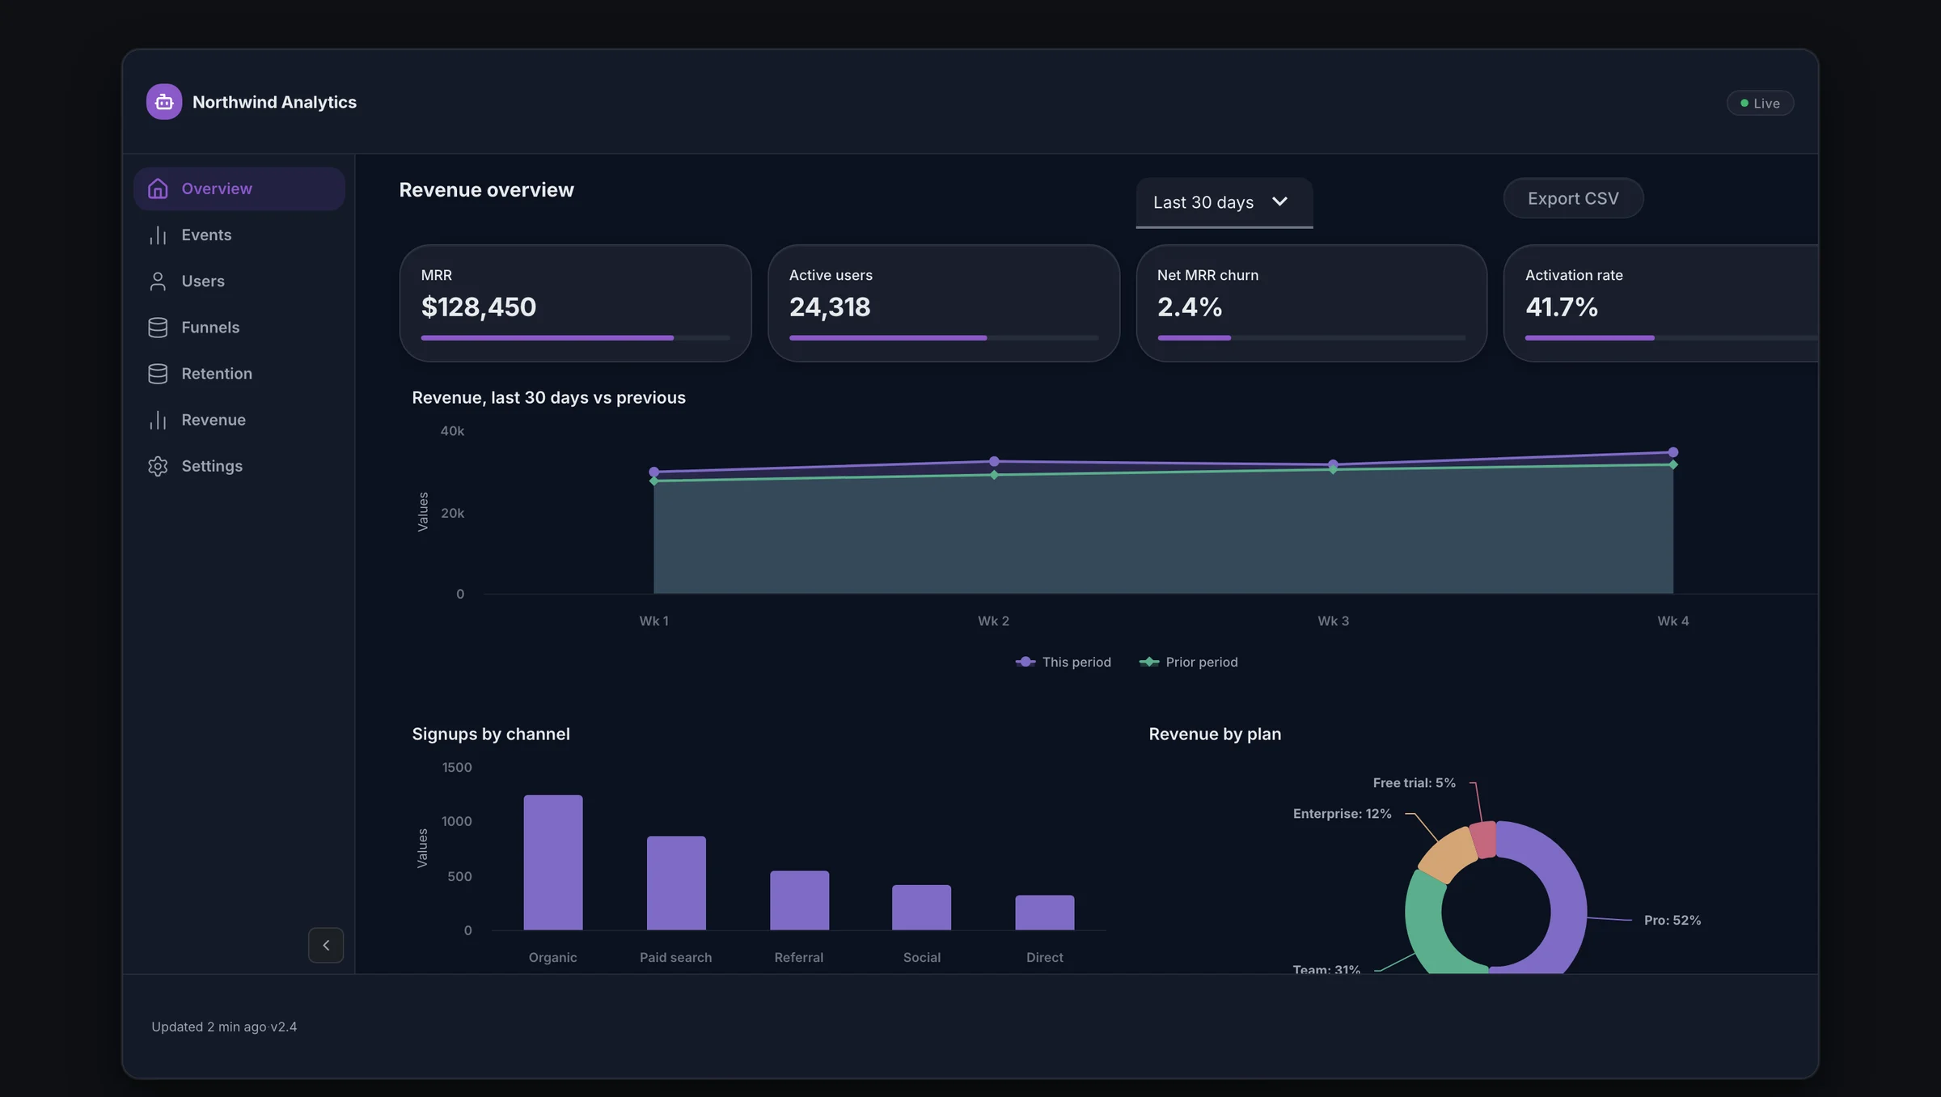Collapse the sidebar with chevron button
The height and width of the screenshot is (1097, 1941).
[326, 945]
